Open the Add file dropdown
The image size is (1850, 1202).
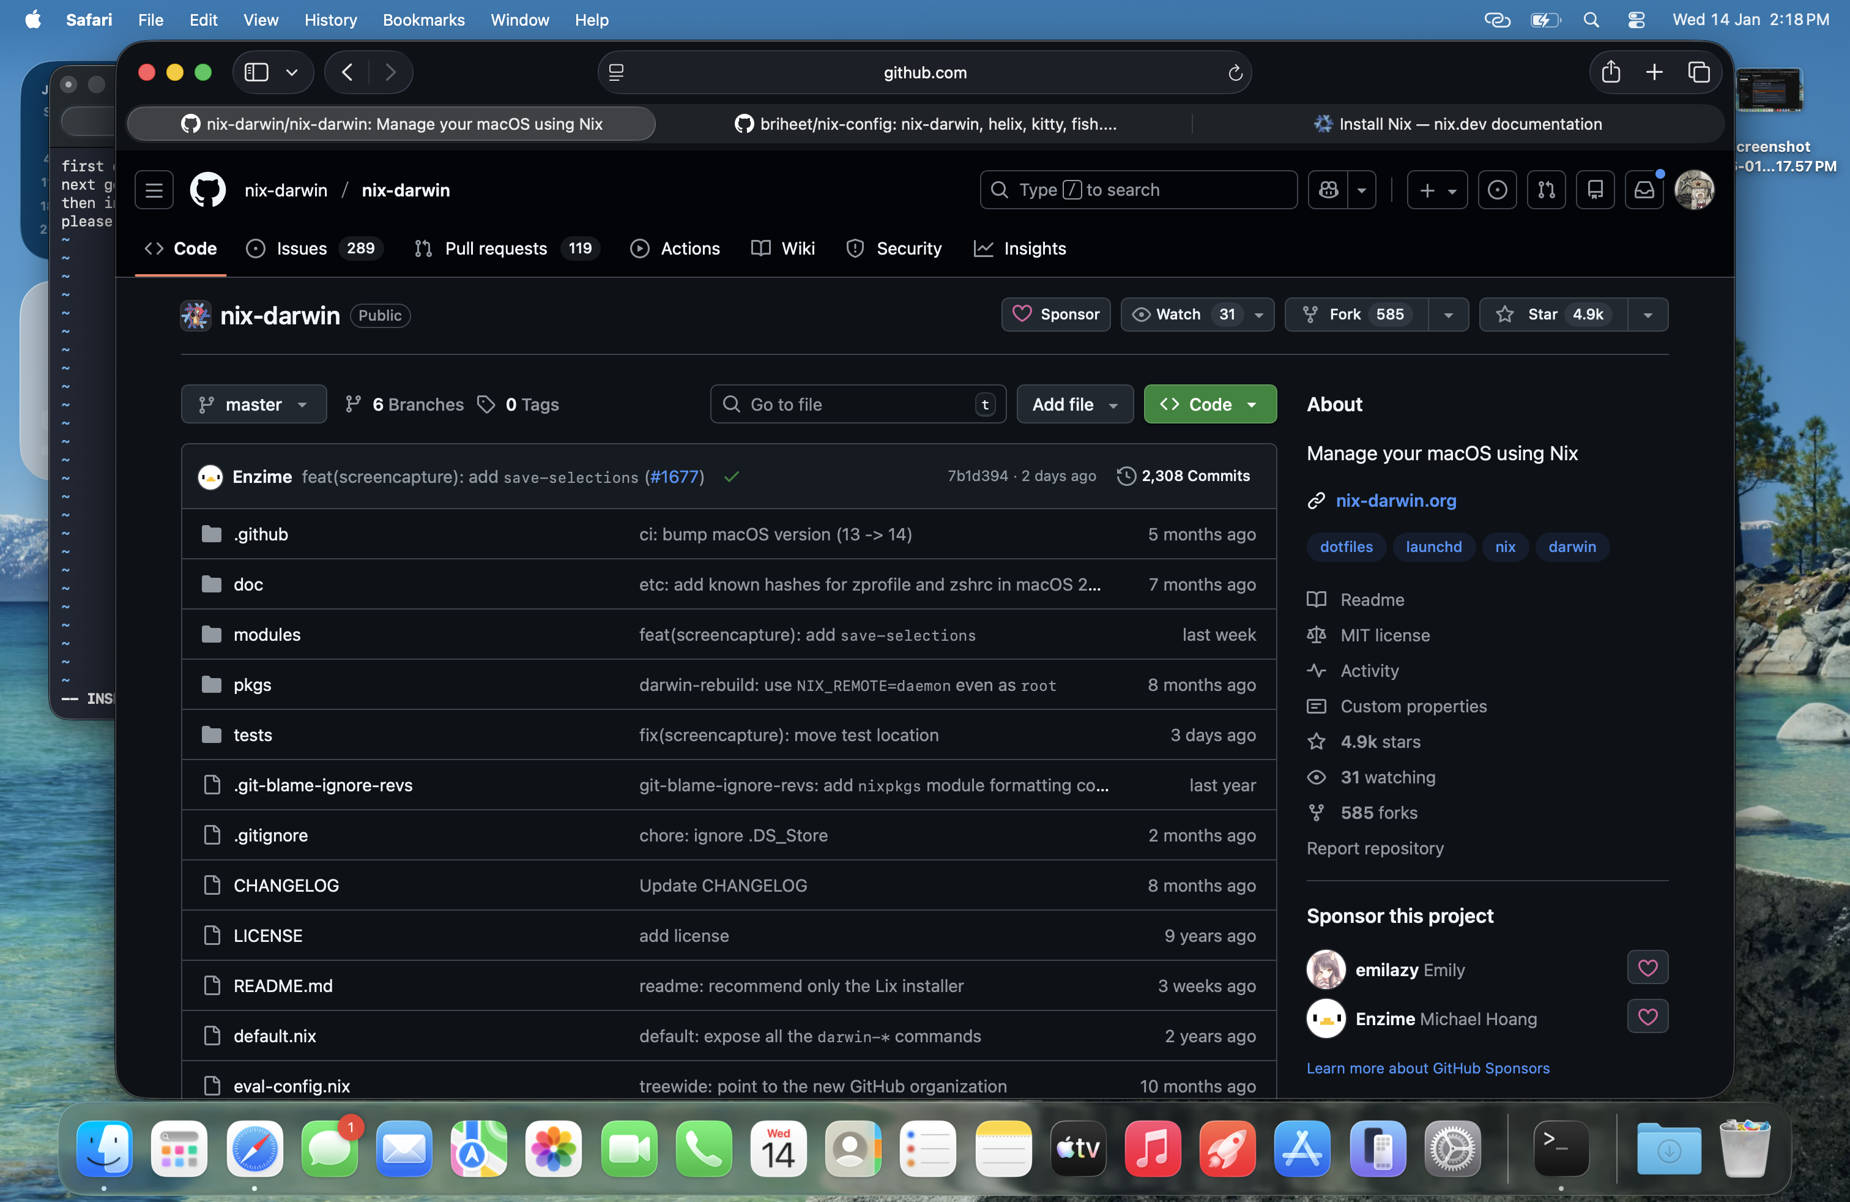(x=1074, y=405)
